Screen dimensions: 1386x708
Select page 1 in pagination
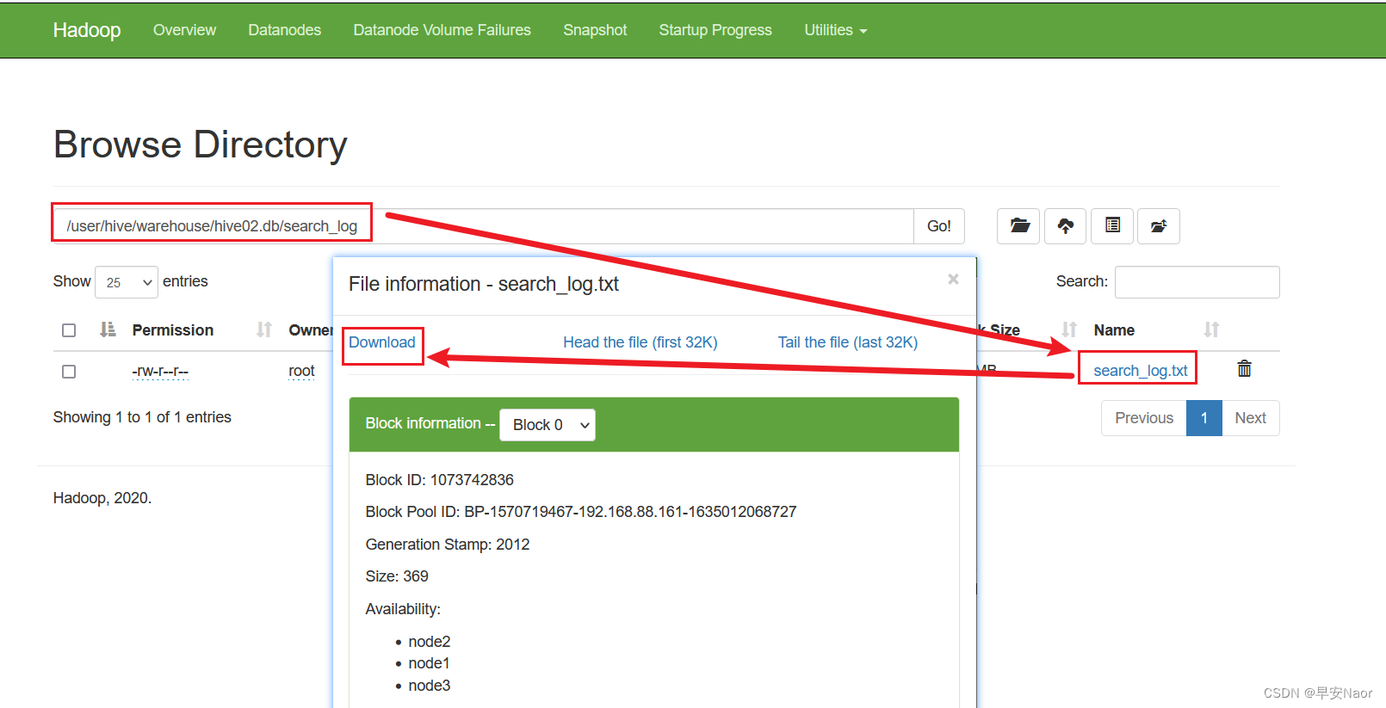point(1204,418)
